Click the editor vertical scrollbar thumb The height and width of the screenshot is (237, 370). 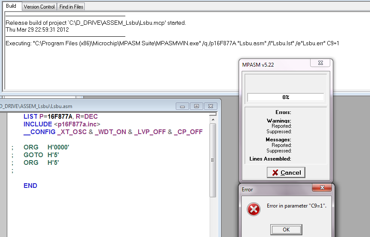(x=213, y=160)
